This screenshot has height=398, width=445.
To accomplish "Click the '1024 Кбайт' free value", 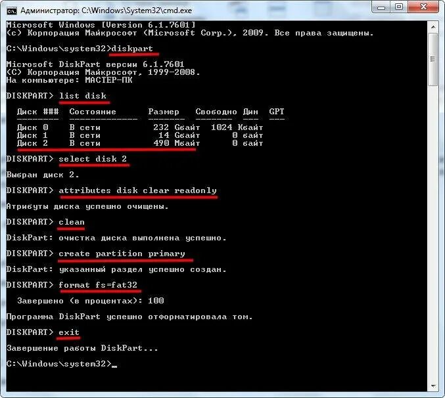I will (x=237, y=127).
